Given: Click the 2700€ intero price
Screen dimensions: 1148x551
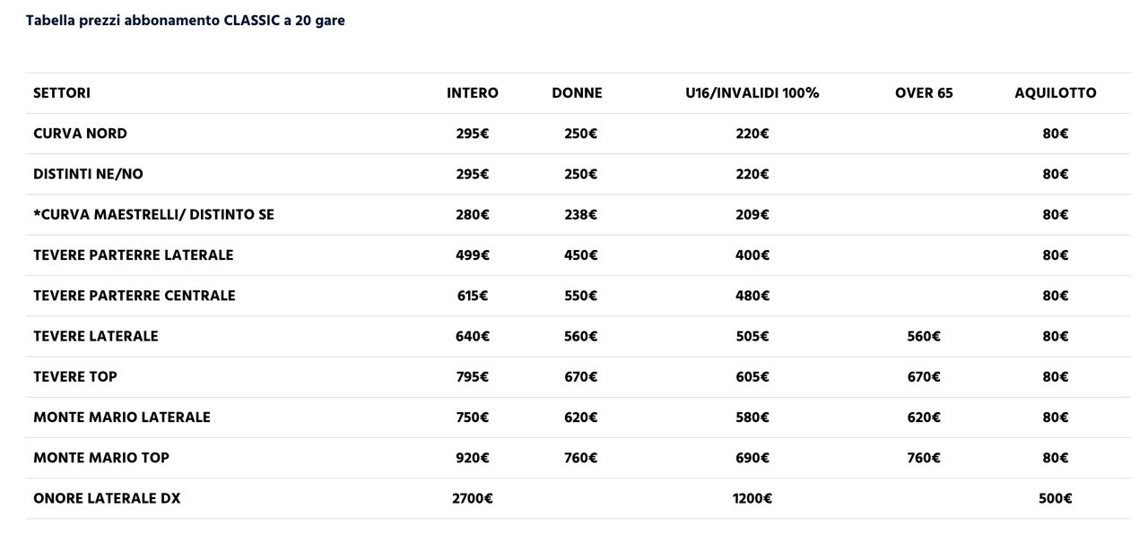Looking at the screenshot, I should 473,498.
